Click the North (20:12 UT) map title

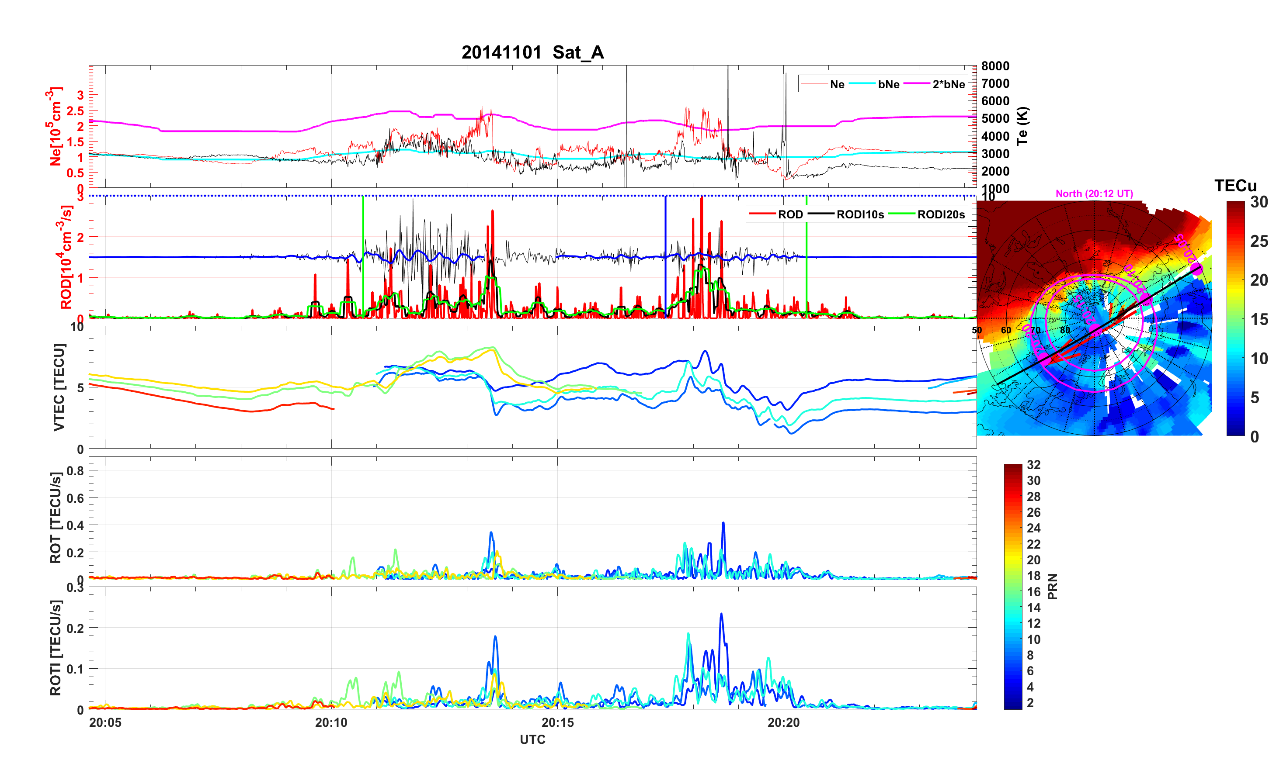click(x=1094, y=193)
